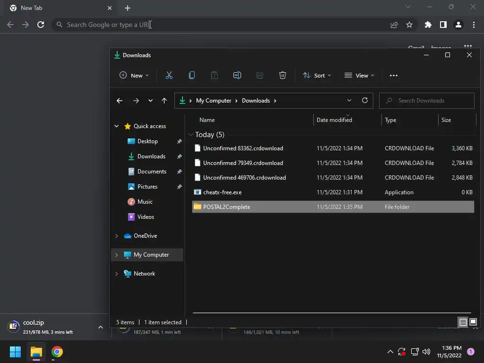Click File Explorer icon on taskbar
The image size is (484, 363).
(x=36, y=352)
